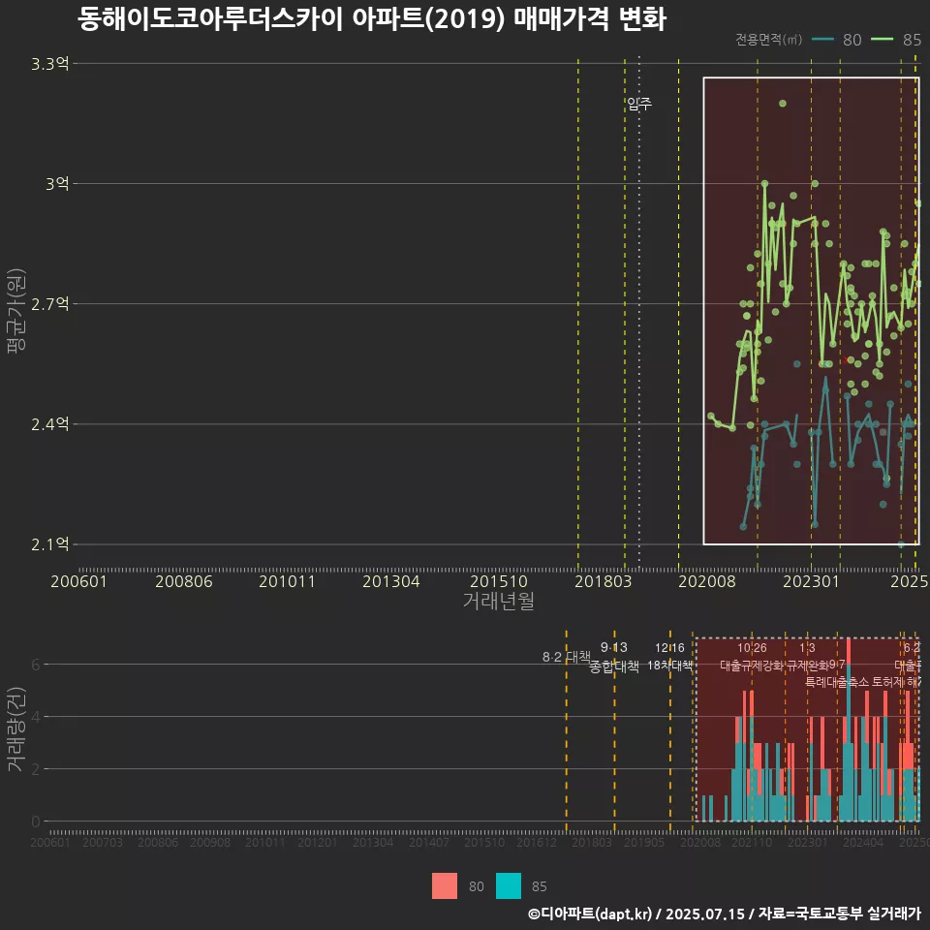Click the 입주 marker label
This screenshot has height=930, width=930.
(639, 105)
